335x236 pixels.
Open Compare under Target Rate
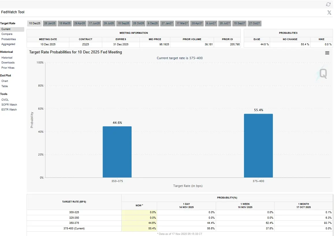tap(7, 34)
